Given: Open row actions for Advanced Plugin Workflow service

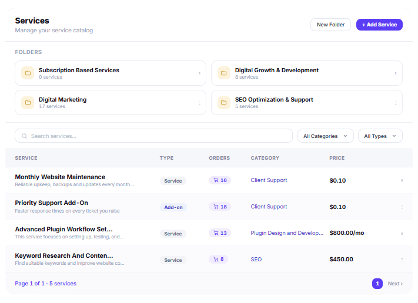Looking at the screenshot, I should pos(402,233).
